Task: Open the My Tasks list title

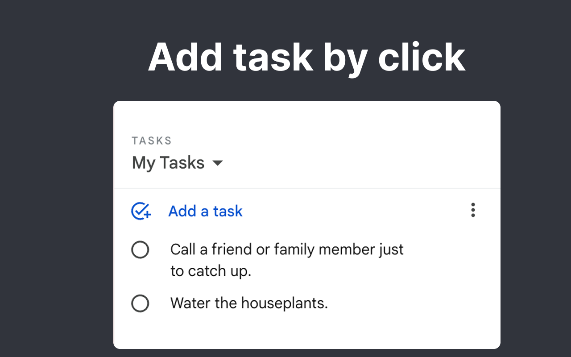Action: pyautogui.click(x=168, y=163)
